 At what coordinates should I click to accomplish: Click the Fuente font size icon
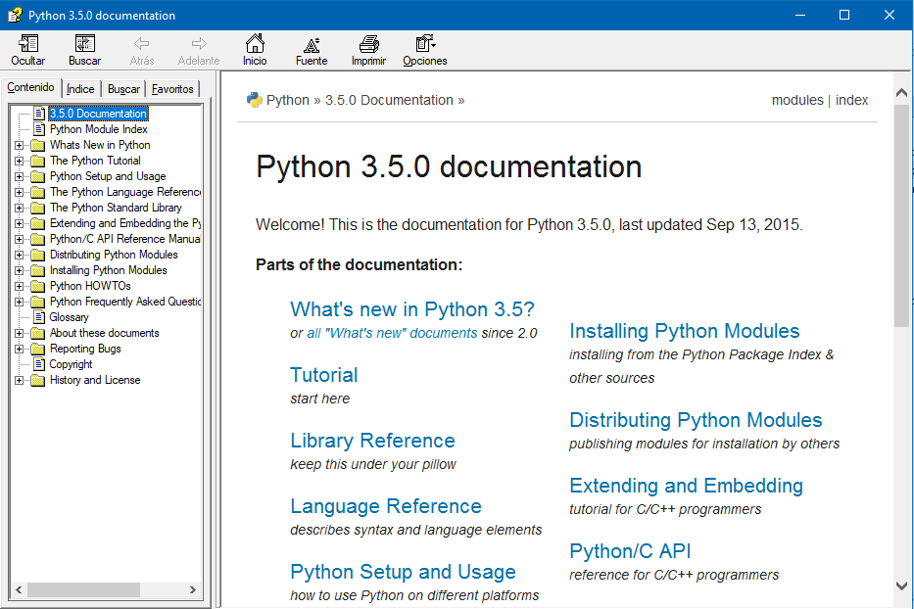312,44
